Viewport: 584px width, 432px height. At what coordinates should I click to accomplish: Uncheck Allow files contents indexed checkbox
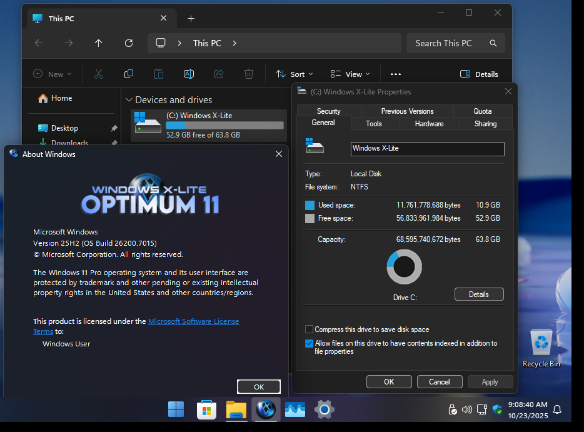(x=309, y=343)
